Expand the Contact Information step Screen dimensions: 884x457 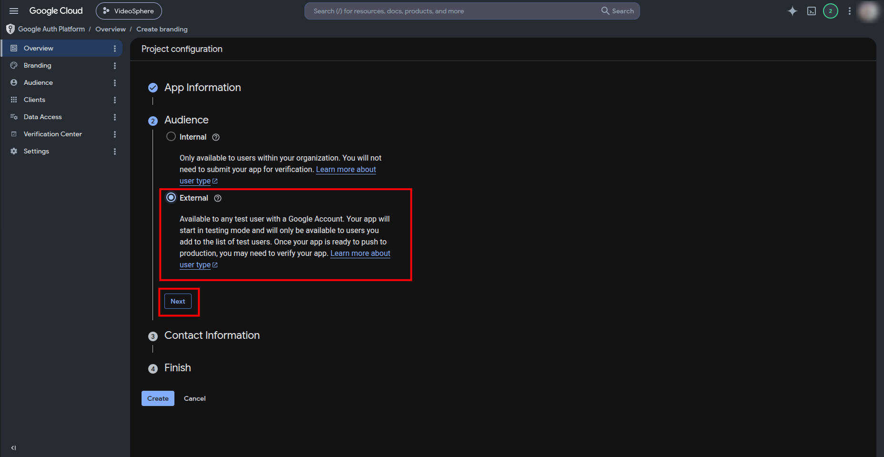click(x=212, y=335)
